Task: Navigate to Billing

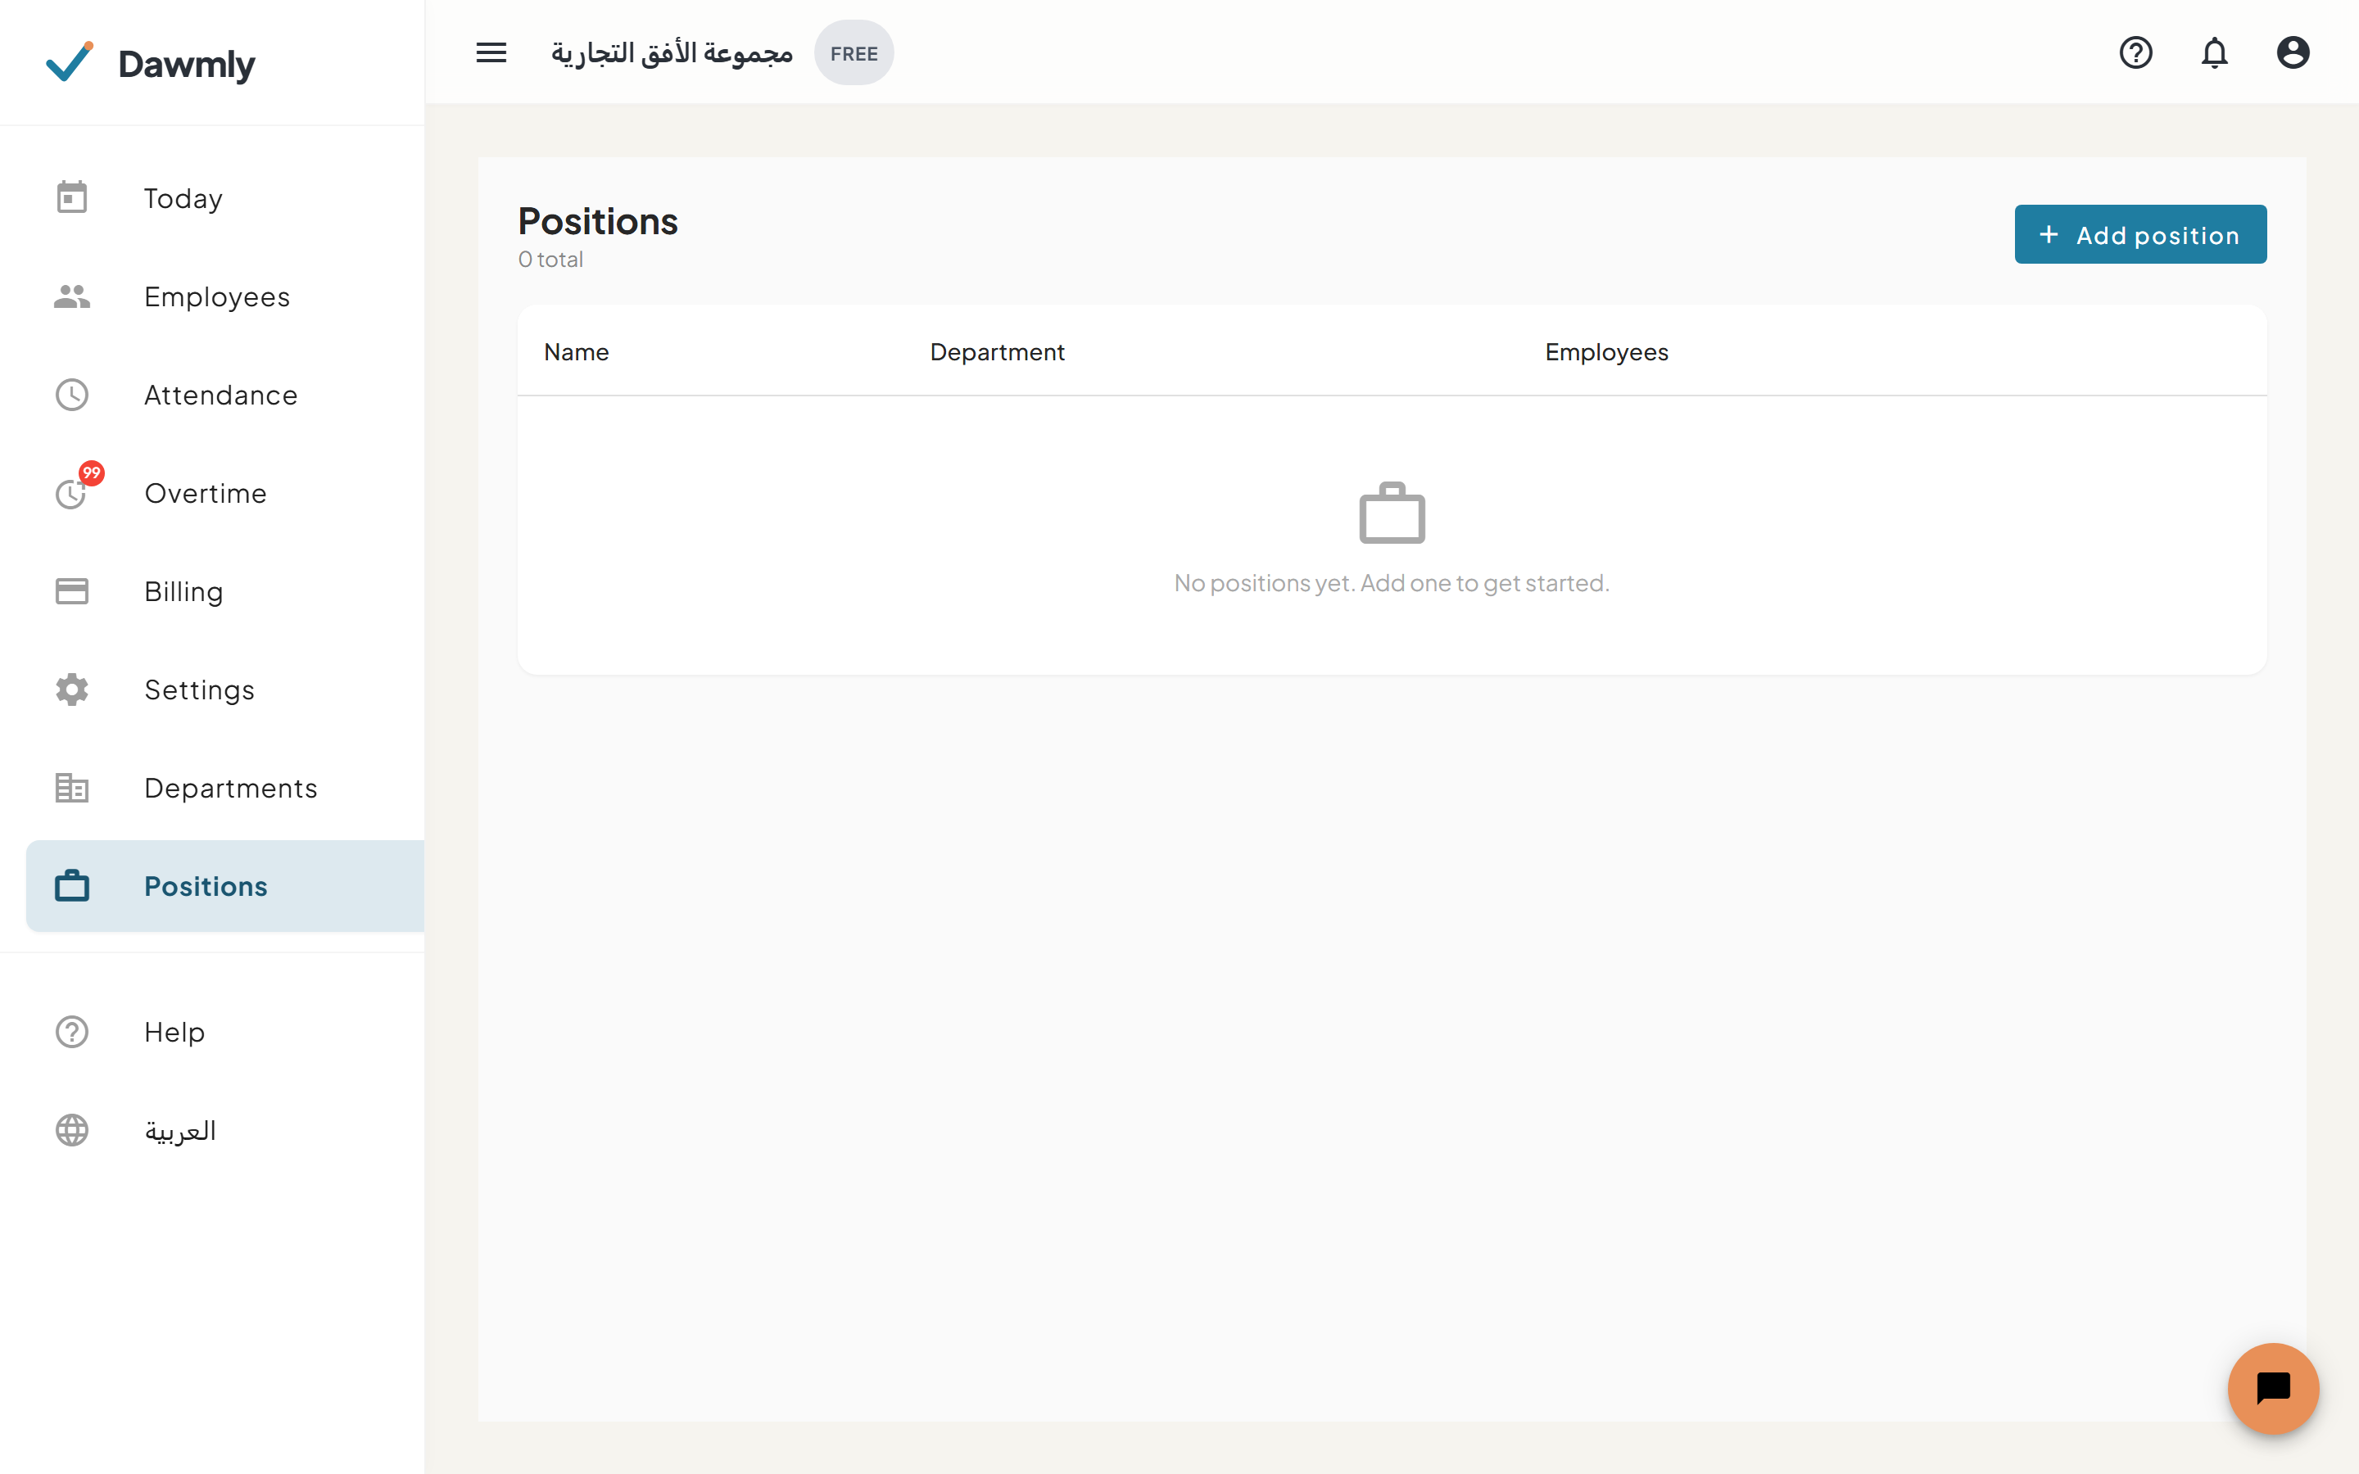Action: point(225,592)
